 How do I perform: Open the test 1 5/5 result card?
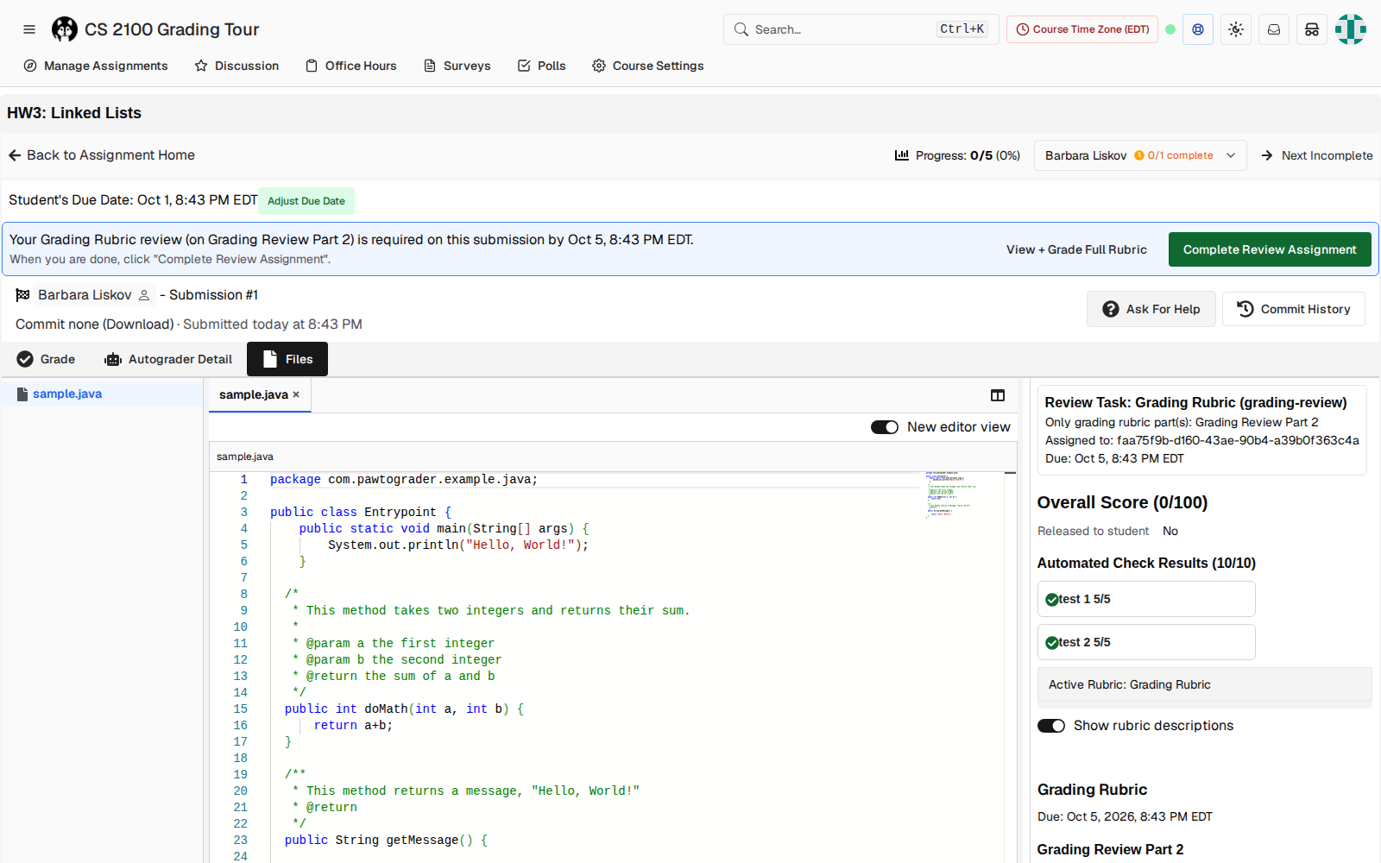[x=1146, y=599]
